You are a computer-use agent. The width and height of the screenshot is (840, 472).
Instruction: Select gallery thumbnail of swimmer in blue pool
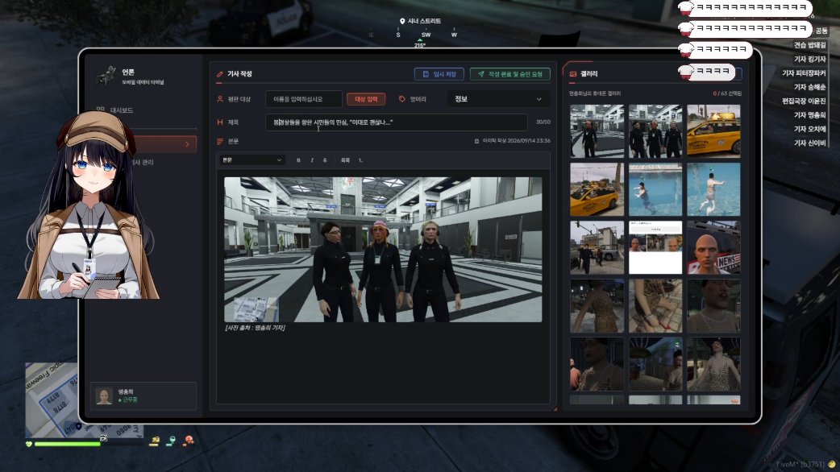point(655,189)
